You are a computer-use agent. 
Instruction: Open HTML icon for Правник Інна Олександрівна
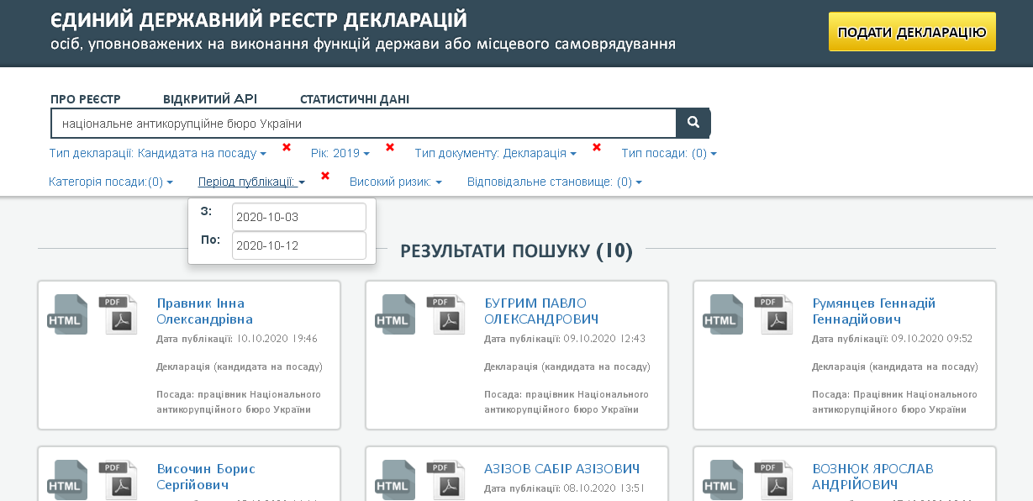coord(67,314)
